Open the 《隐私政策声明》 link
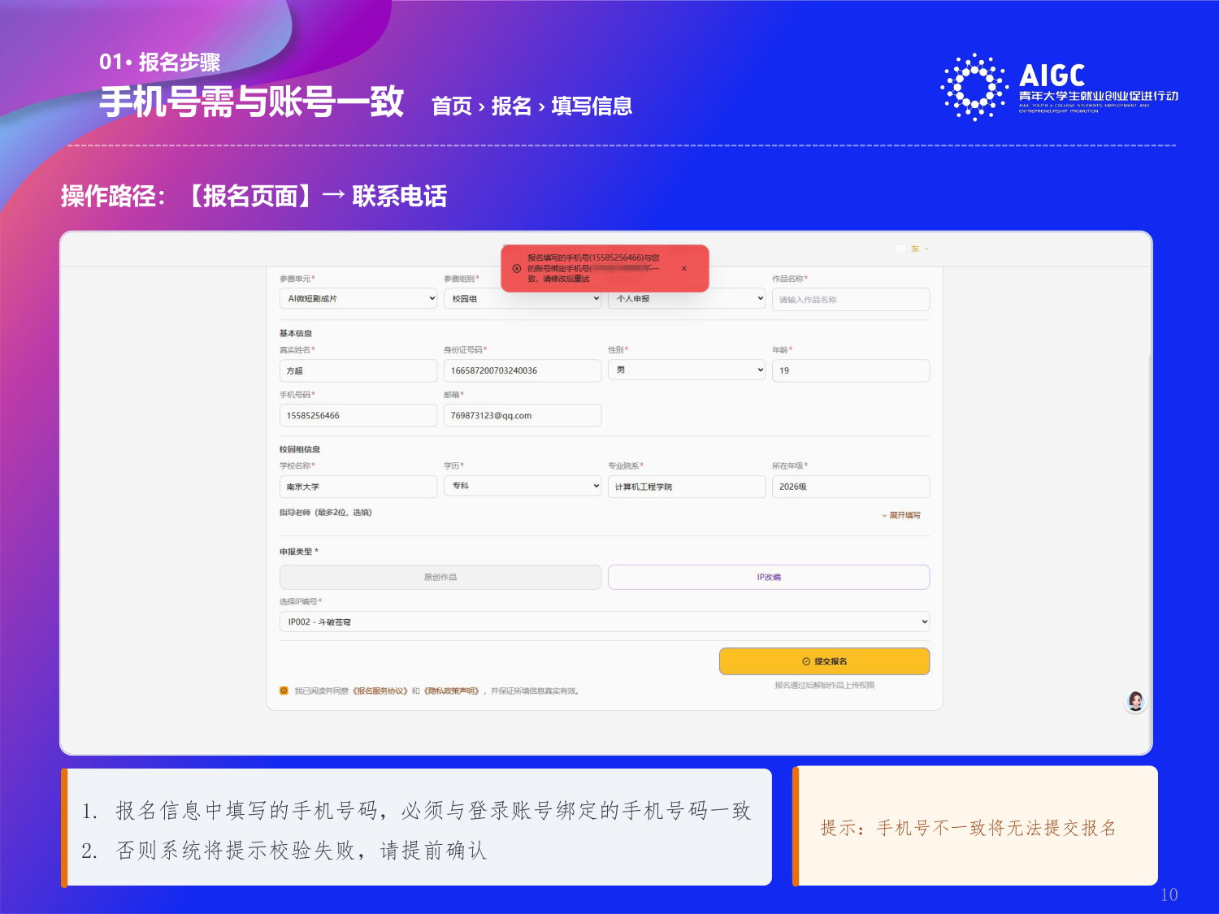The image size is (1219, 914). coord(451,691)
